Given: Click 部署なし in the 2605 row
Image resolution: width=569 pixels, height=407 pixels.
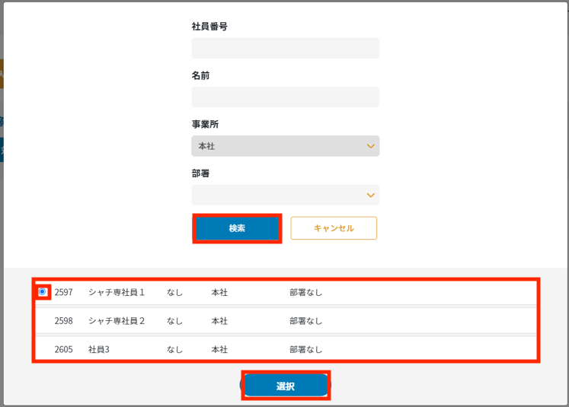Looking at the screenshot, I should (306, 349).
